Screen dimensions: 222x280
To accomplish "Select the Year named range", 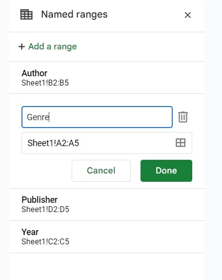I will point(107,237).
